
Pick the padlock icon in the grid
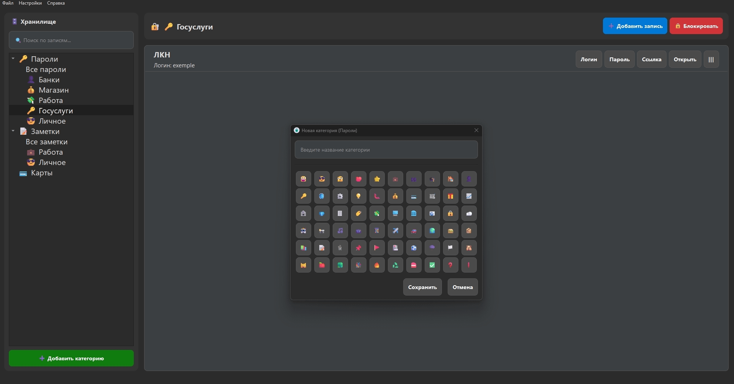click(450, 213)
